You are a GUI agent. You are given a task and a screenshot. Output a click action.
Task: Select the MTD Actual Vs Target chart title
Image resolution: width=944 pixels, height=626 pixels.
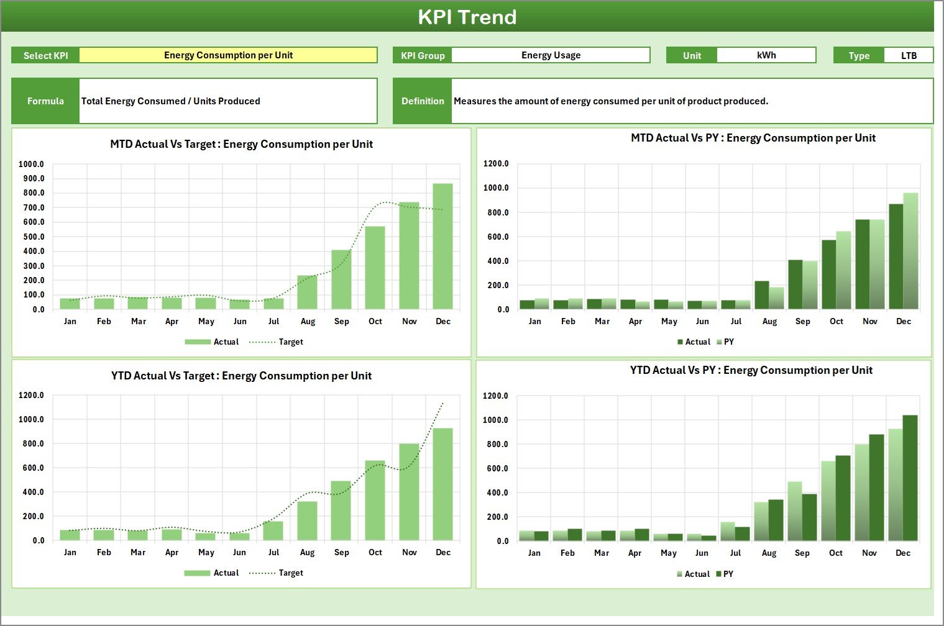241,144
